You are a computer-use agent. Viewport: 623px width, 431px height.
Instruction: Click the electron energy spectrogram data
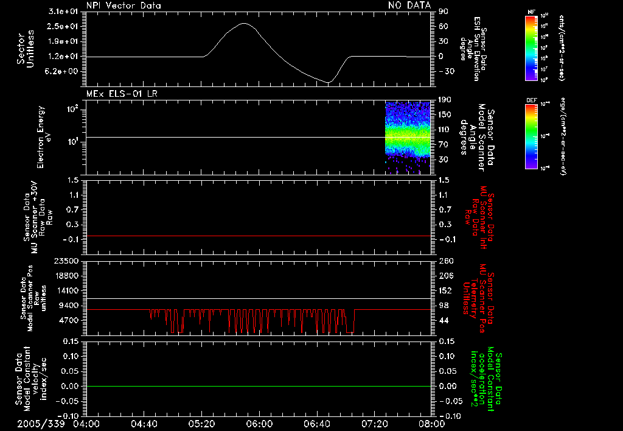(x=408, y=138)
